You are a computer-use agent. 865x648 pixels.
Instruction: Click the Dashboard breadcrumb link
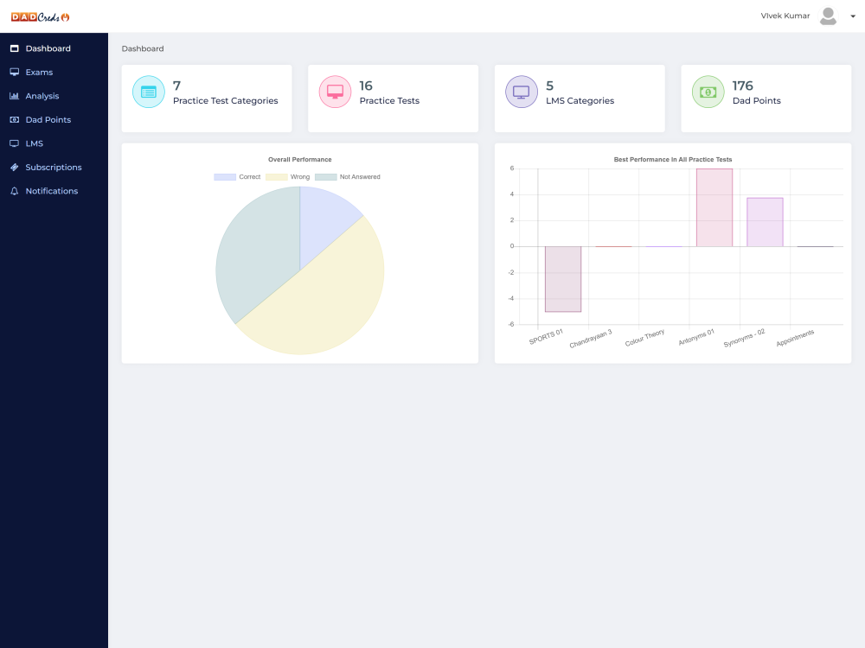pyautogui.click(x=143, y=49)
